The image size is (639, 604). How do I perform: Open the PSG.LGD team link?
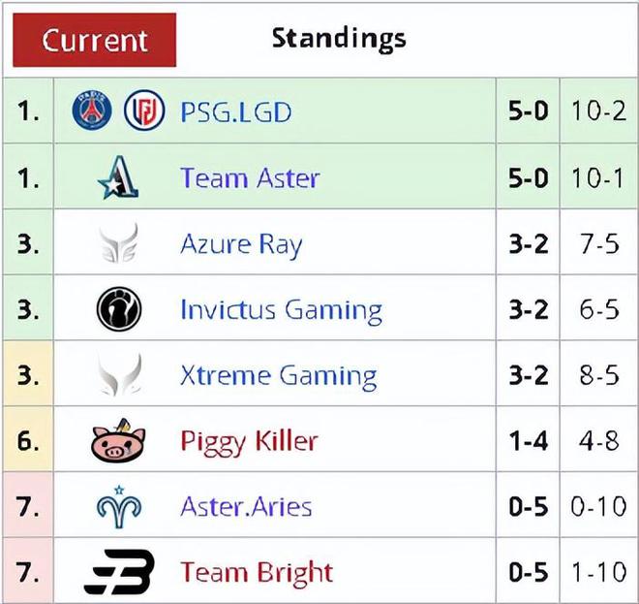236,111
